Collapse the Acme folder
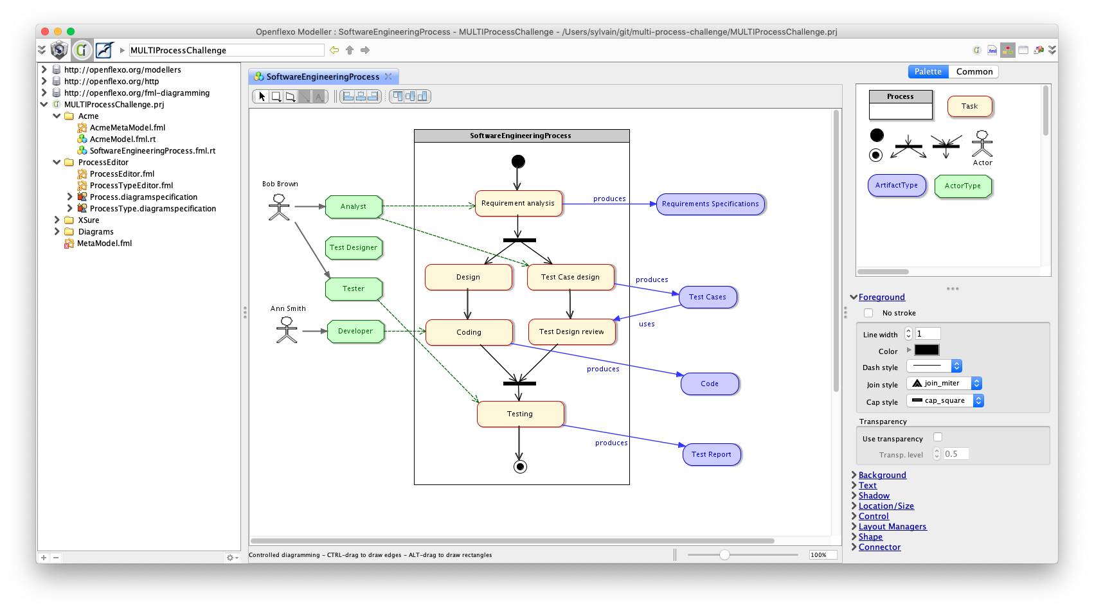1094x611 pixels. coord(57,116)
